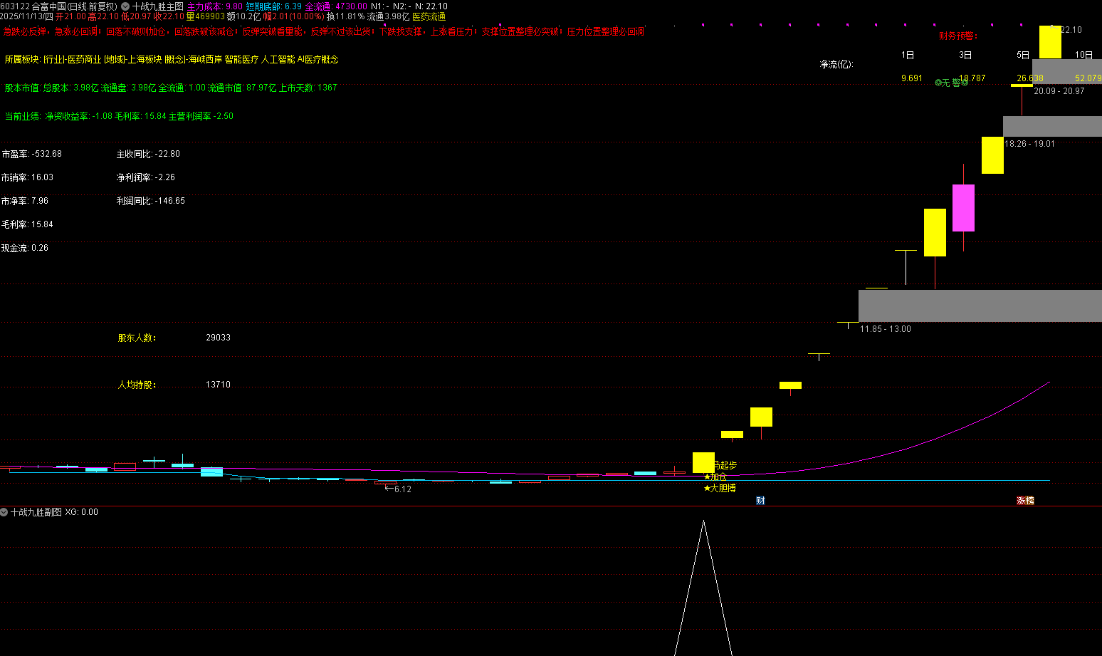Click the 十战九胜主图 indicator name

157,6
